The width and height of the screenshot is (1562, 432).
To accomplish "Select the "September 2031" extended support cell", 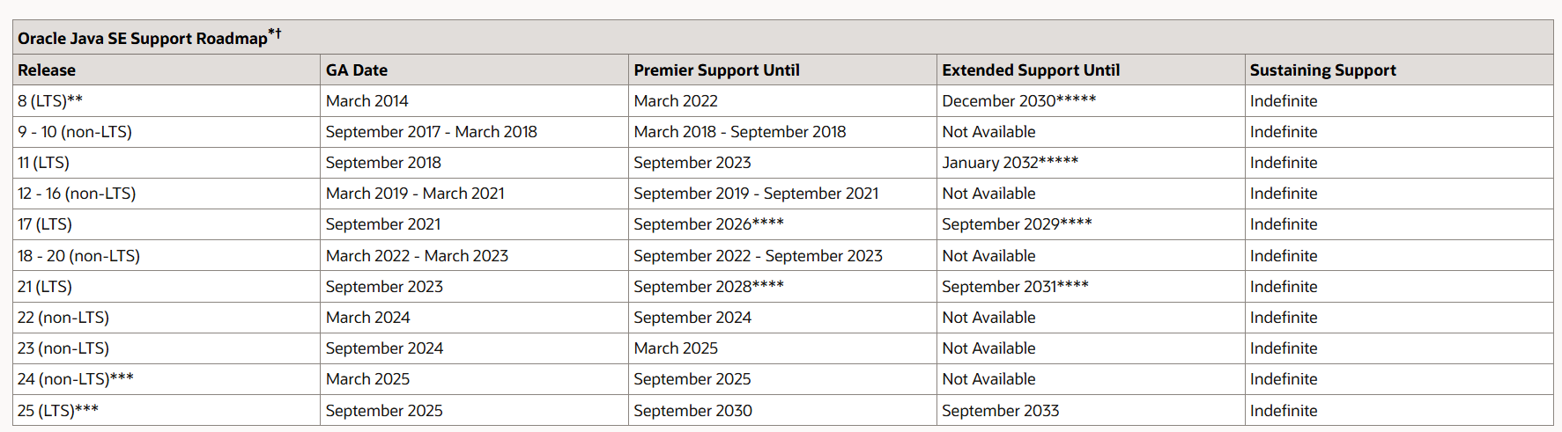I will pos(1015,287).
